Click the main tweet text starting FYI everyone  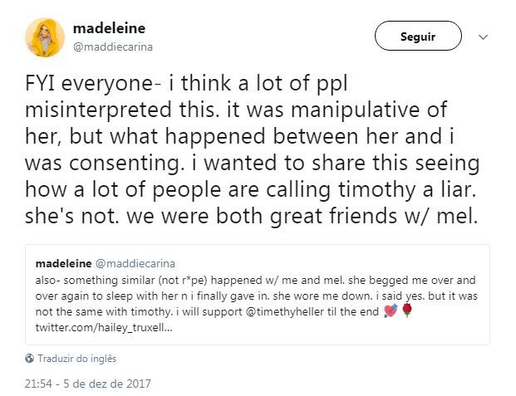pos(252,149)
